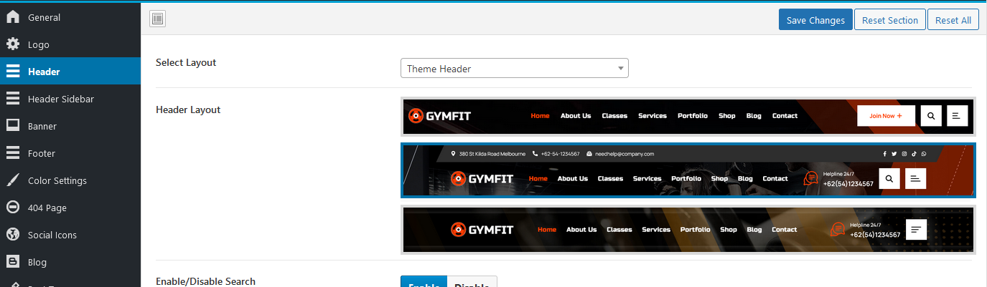Viewport: 987px width, 287px height.
Task: Choose the second header layout with top address bar
Action: [688, 170]
